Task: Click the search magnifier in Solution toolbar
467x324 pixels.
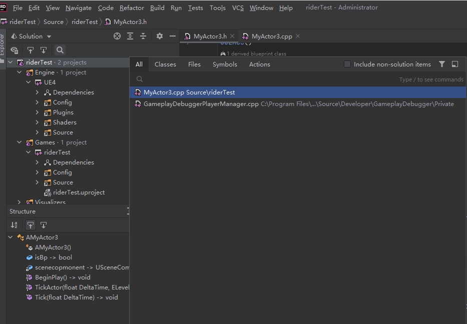Action: pos(60,50)
